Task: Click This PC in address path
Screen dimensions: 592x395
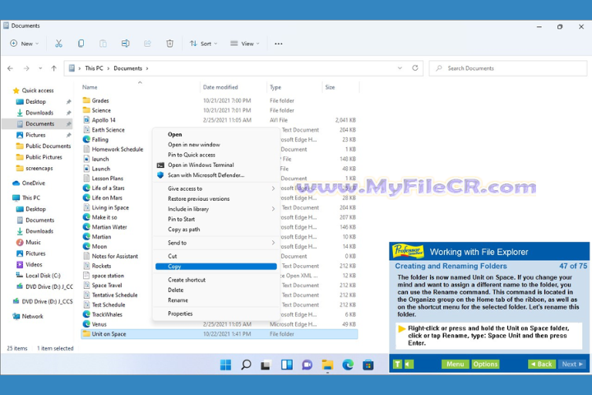Action: (94, 68)
